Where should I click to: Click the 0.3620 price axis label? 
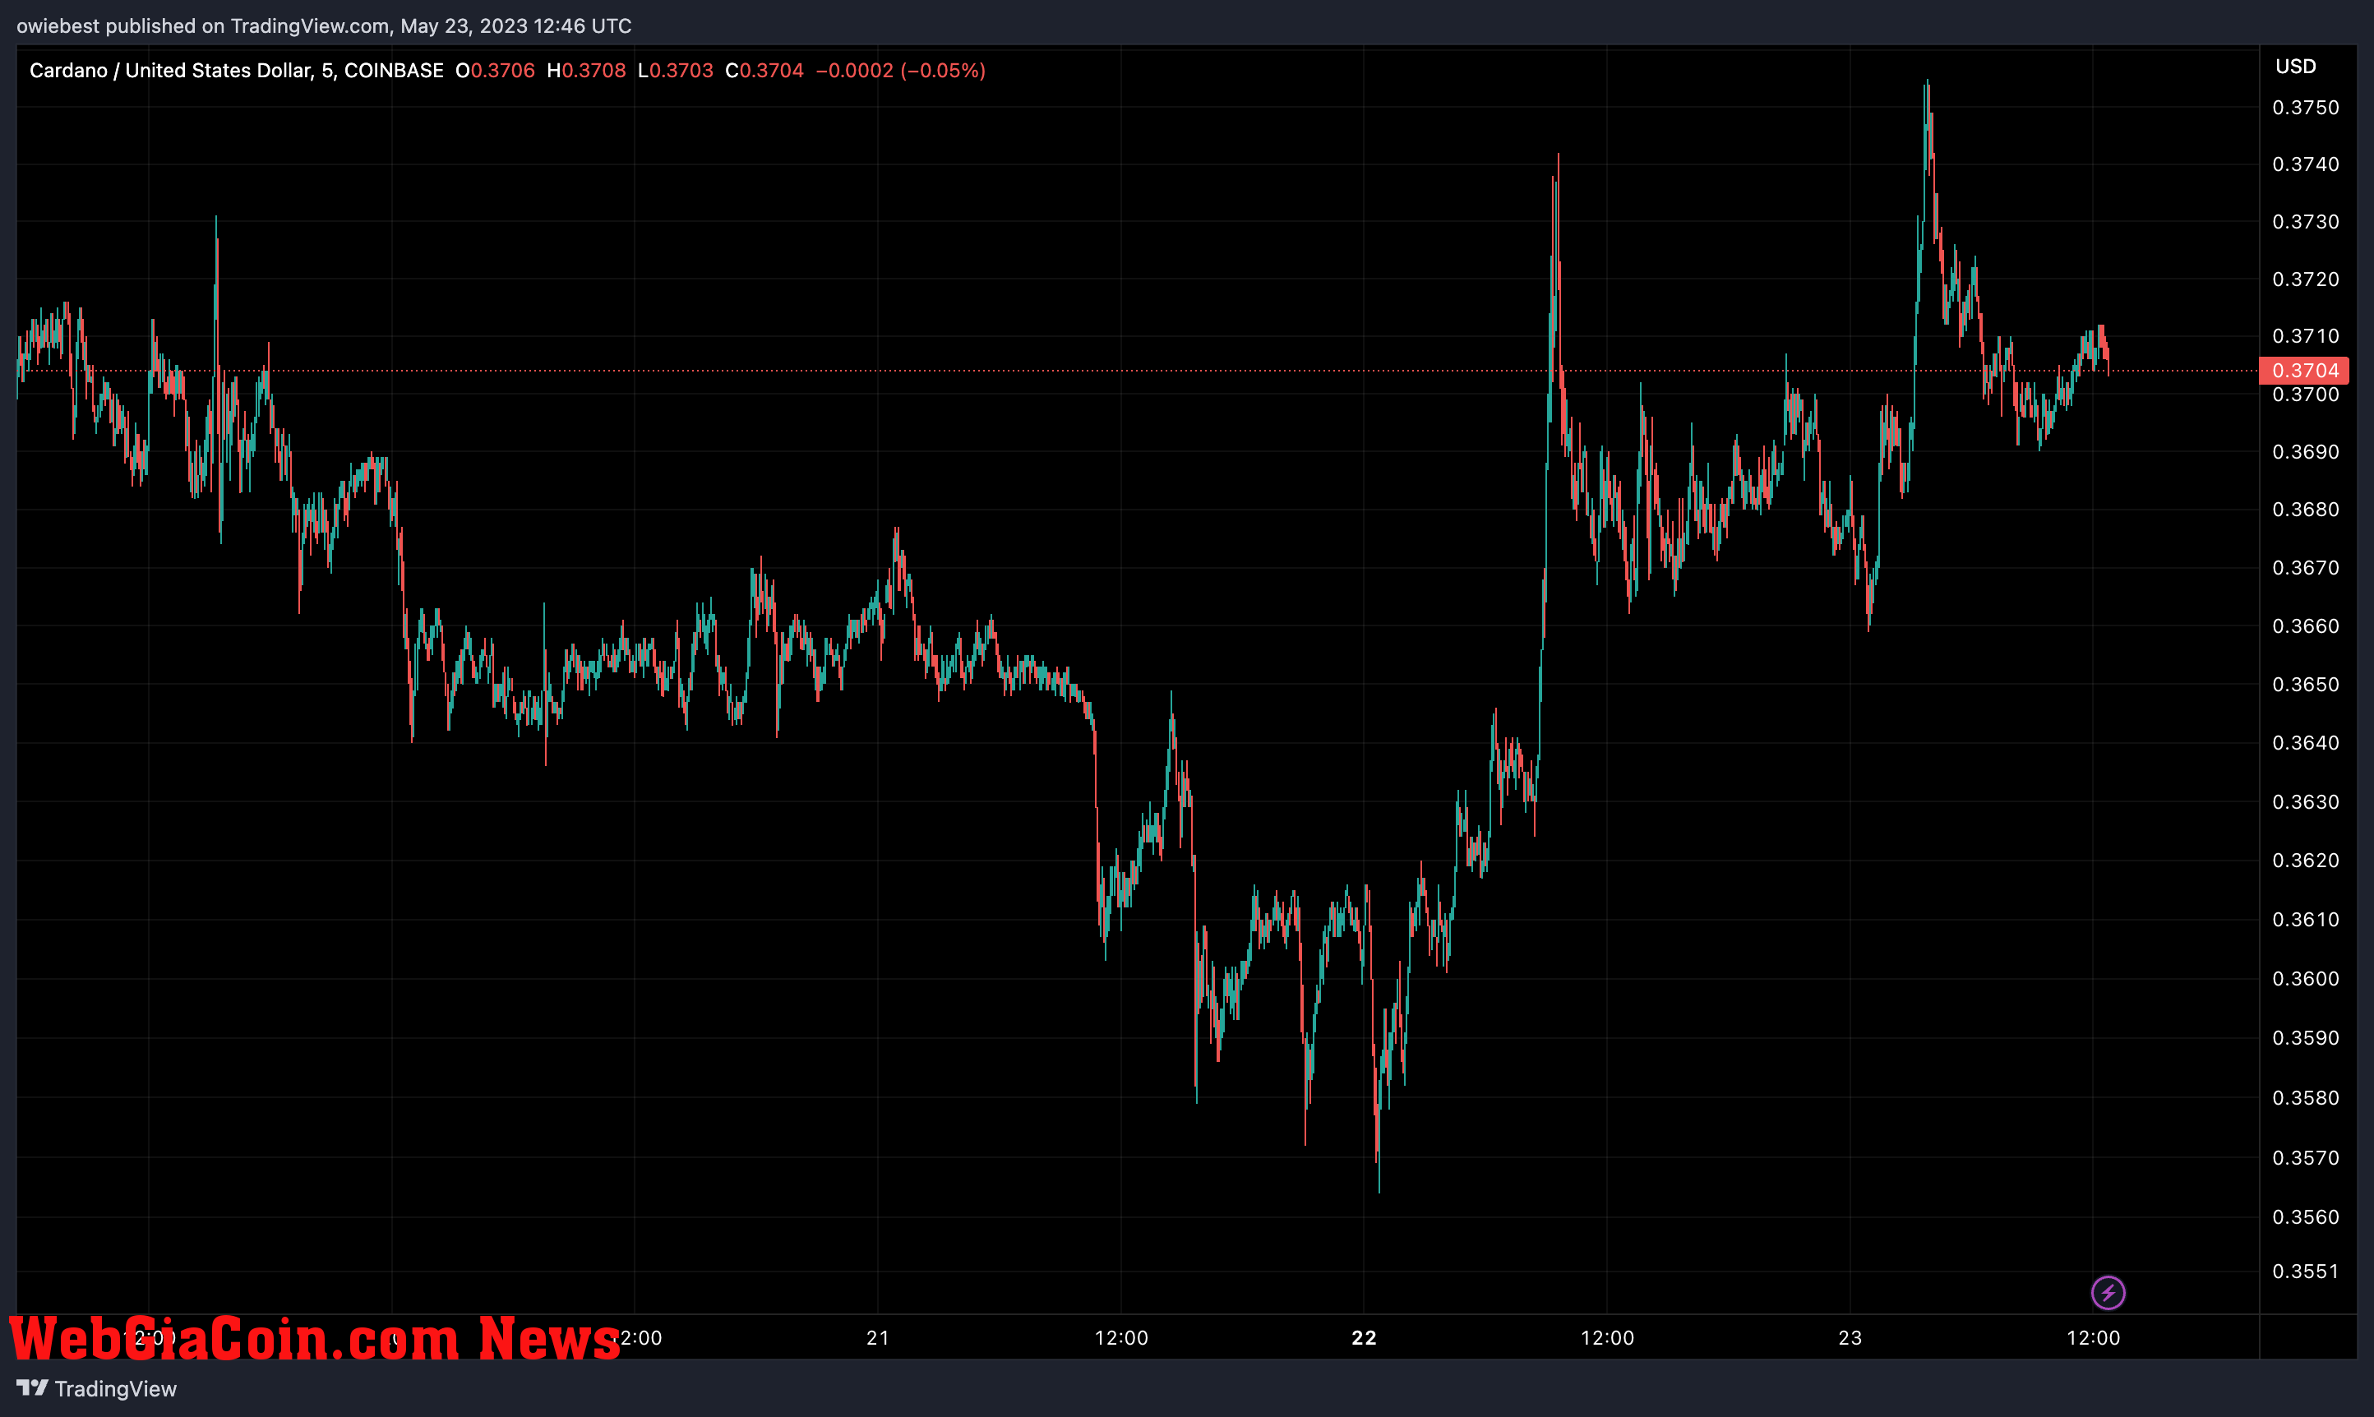[2305, 860]
